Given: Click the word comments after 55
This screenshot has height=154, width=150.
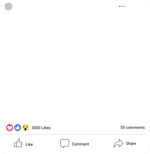Looking at the screenshot, I should (135, 127).
